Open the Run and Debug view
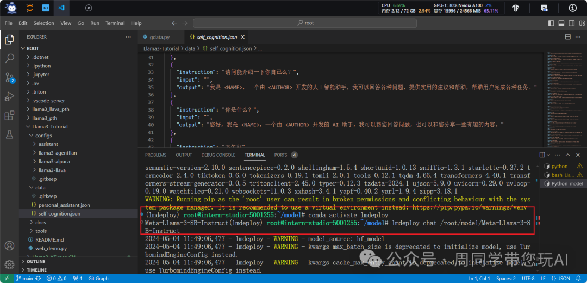Screen dimensions: 587x283 click(x=9, y=96)
